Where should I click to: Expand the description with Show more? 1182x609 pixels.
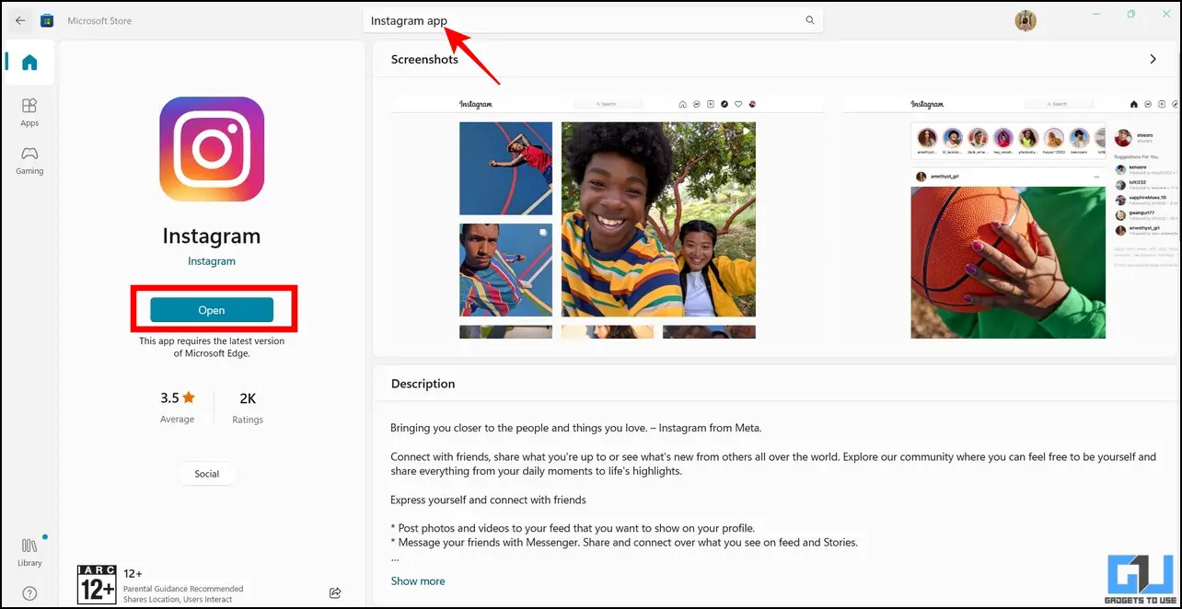pyautogui.click(x=418, y=581)
